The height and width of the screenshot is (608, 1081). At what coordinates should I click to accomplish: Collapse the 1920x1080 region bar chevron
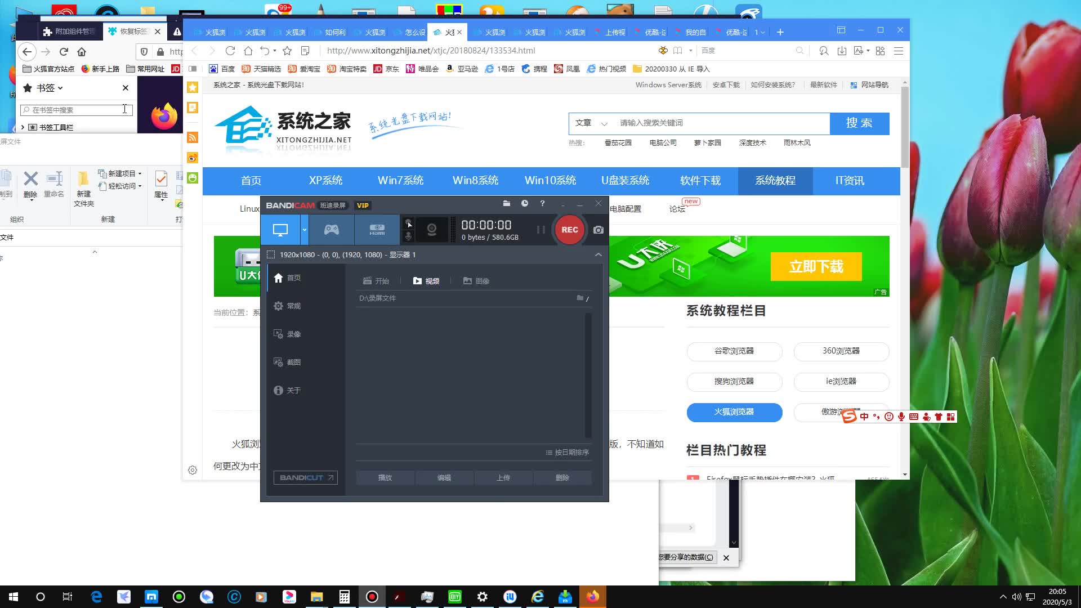point(598,255)
